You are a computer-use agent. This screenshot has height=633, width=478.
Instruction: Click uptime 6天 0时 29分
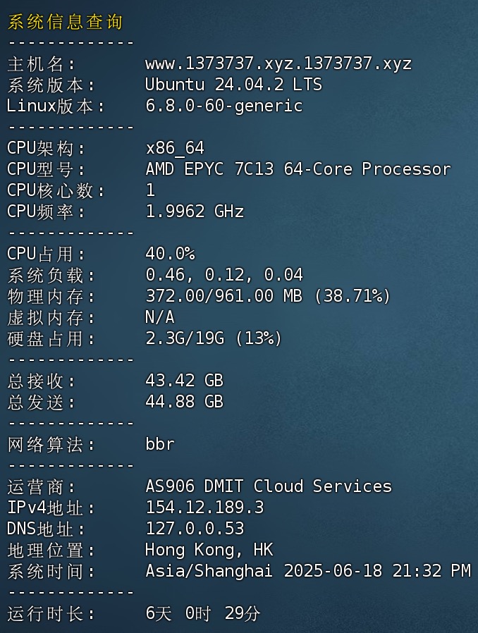202,613
